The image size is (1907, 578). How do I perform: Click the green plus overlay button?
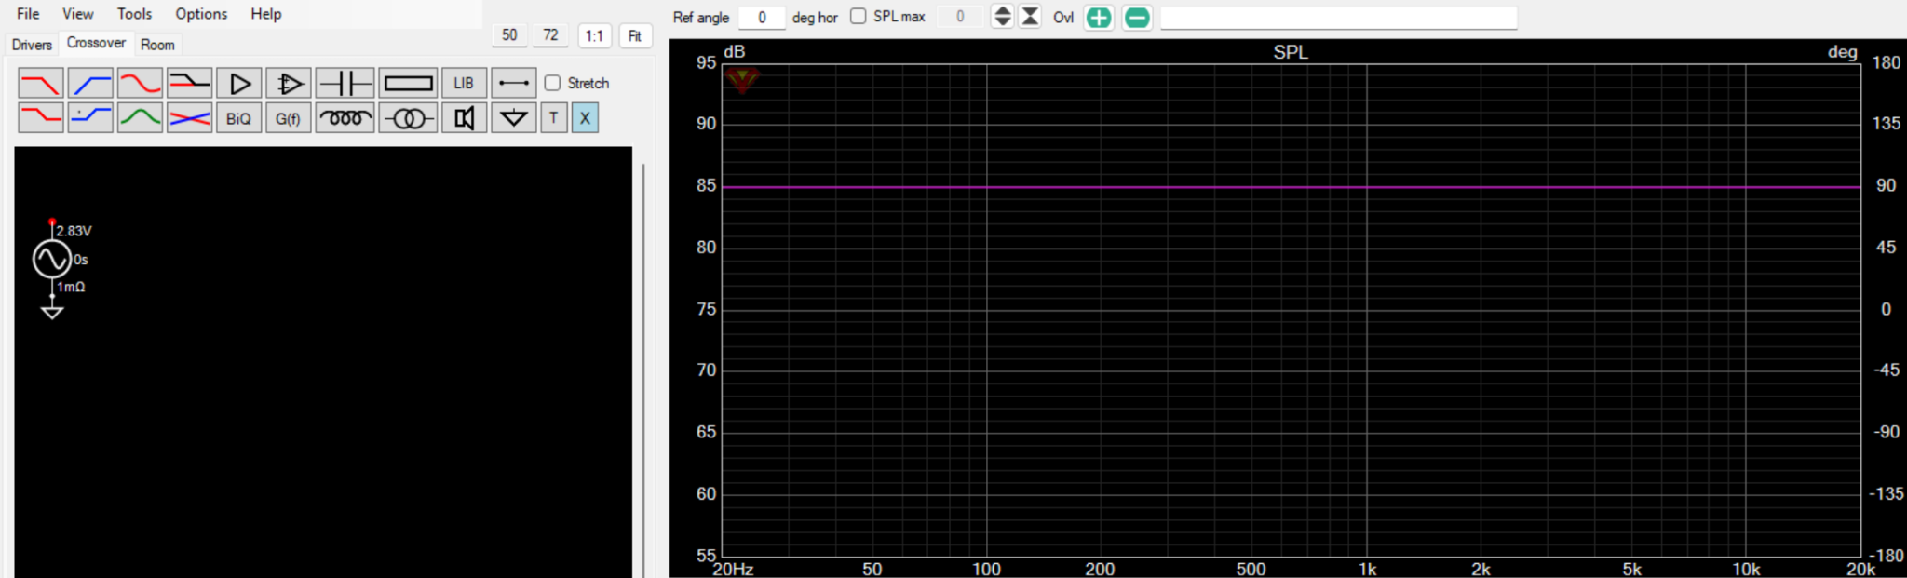[1099, 18]
